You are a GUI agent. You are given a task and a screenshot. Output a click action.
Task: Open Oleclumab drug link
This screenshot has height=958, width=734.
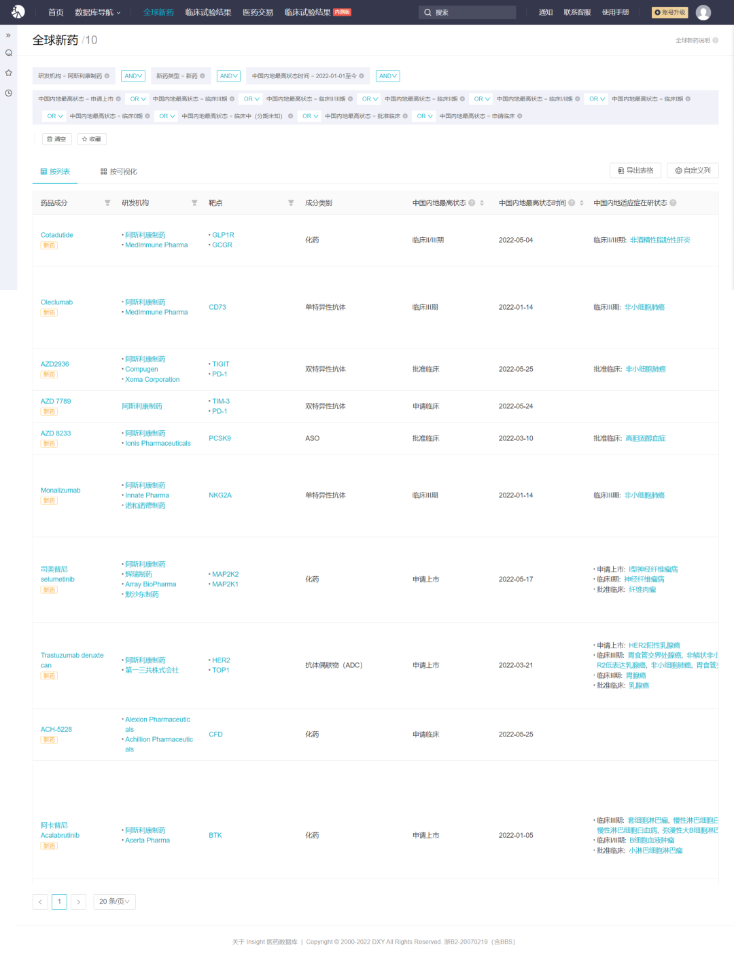click(x=56, y=302)
